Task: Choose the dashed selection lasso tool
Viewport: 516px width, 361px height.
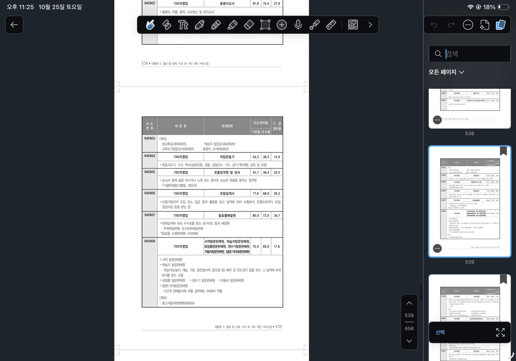Action: 265,25
